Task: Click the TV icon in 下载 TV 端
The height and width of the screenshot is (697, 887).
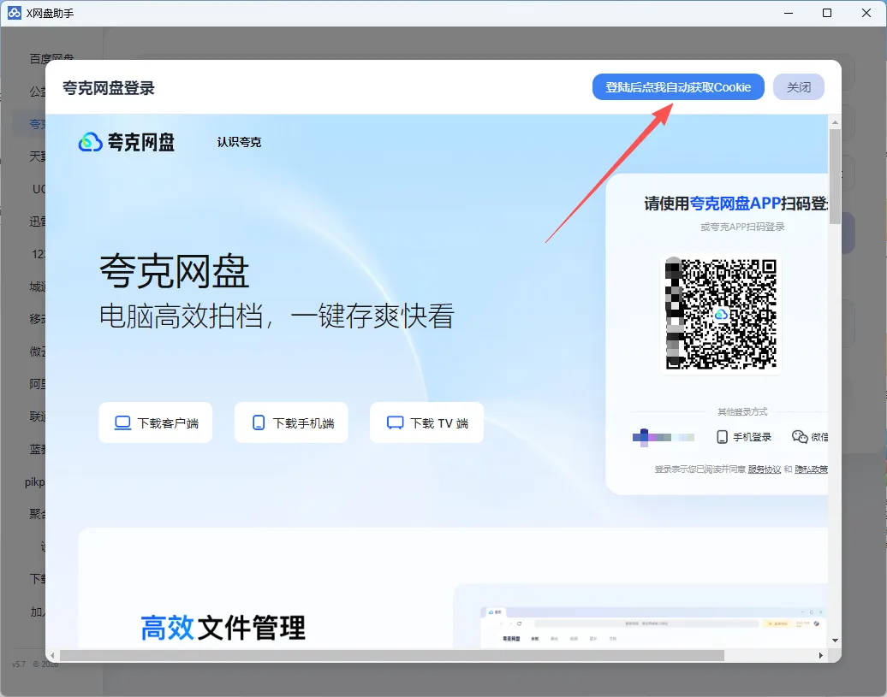Action: 395,423
